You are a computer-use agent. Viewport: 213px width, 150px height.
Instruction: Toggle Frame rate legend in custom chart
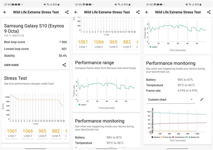pyautogui.click(x=166, y=137)
